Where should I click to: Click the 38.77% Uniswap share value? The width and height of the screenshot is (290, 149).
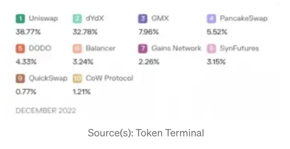point(28,32)
